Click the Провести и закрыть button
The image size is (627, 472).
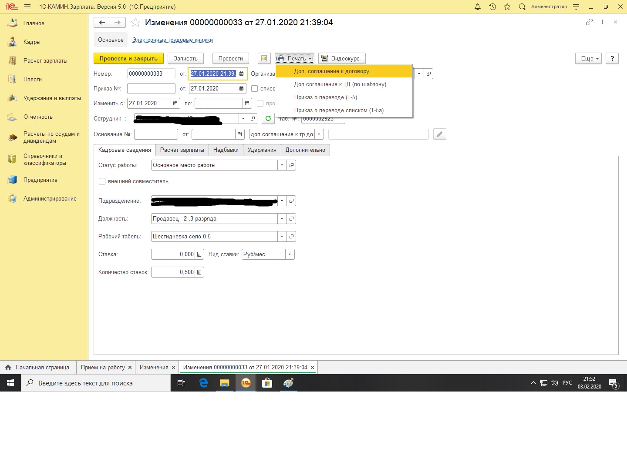tap(128, 59)
